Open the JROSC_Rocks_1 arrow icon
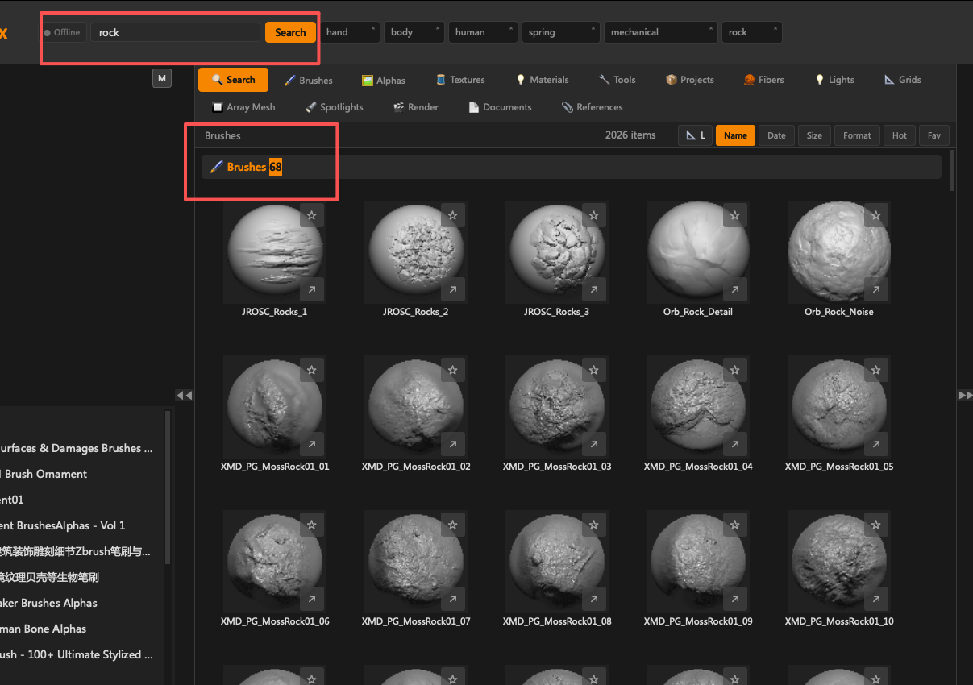 point(312,289)
